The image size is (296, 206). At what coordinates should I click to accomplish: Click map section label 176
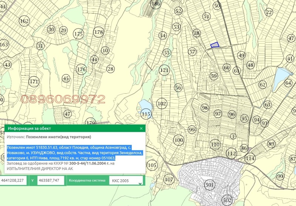tap(81, 69)
